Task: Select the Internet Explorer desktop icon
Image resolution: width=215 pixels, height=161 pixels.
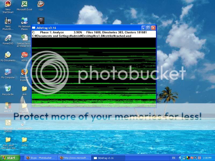Action: (x=24, y=75)
